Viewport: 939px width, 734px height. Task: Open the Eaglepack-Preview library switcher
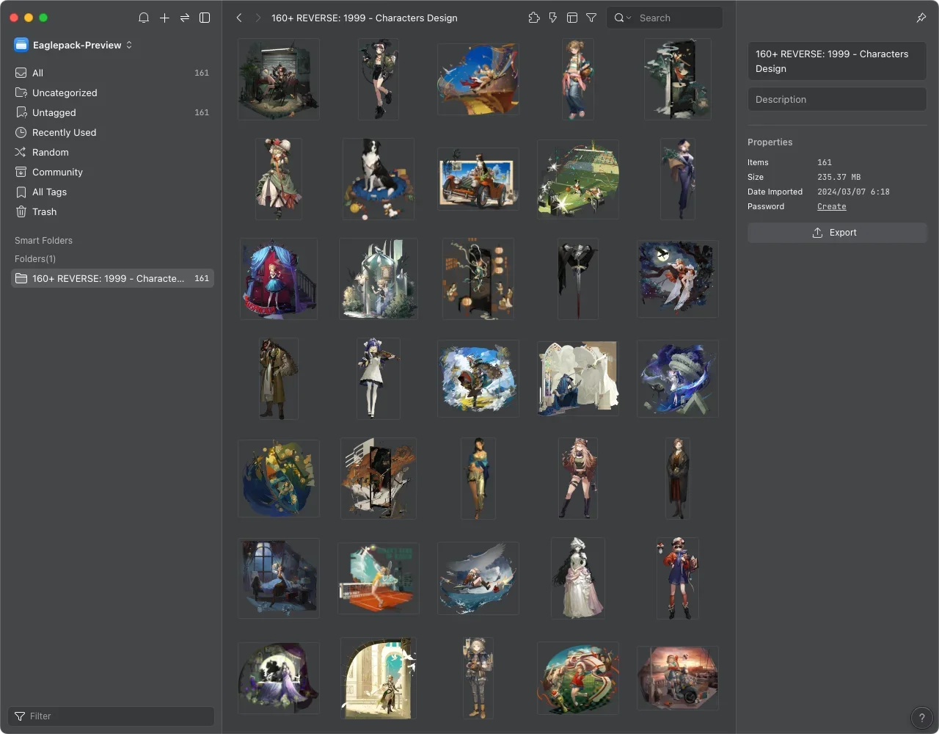(73, 45)
